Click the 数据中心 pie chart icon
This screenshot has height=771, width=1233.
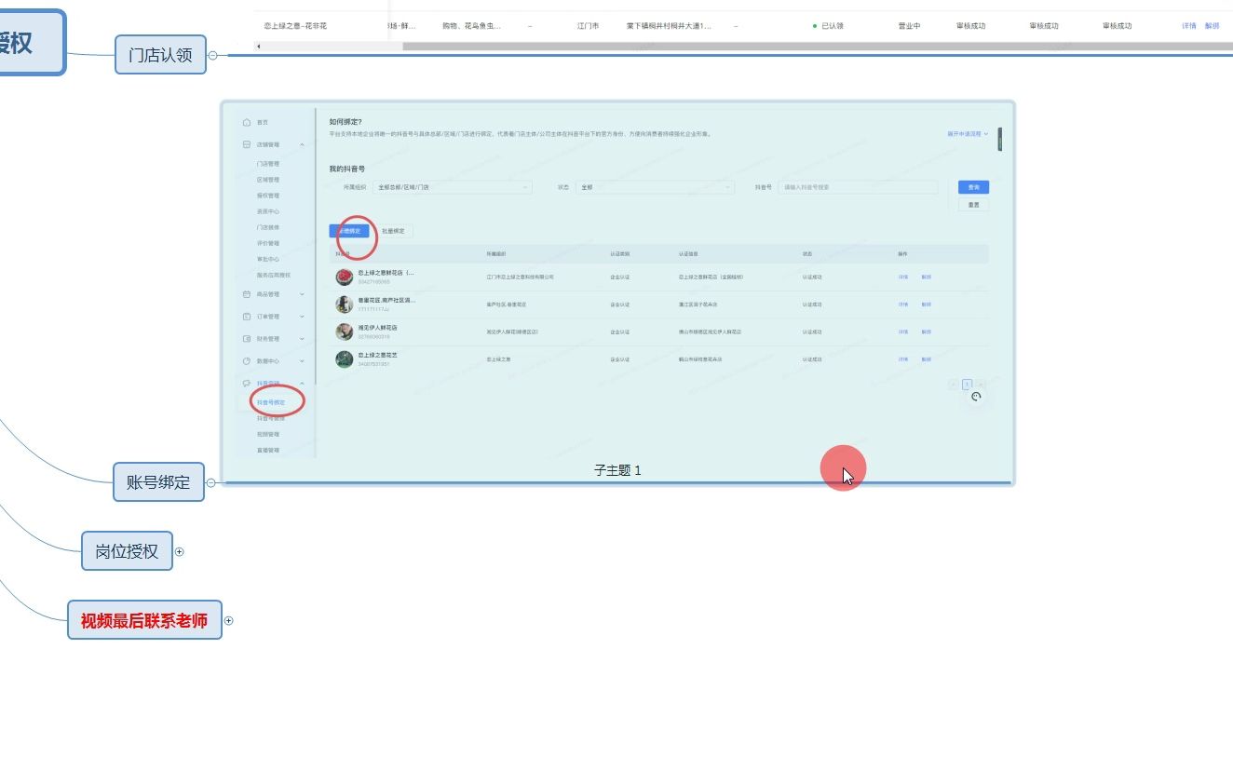[246, 361]
